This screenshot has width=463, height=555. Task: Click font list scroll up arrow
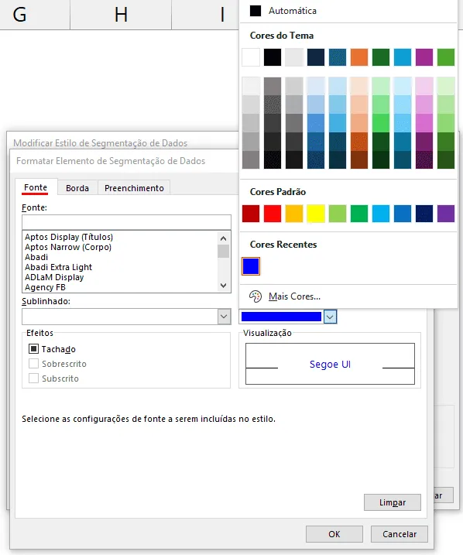[x=223, y=238]
